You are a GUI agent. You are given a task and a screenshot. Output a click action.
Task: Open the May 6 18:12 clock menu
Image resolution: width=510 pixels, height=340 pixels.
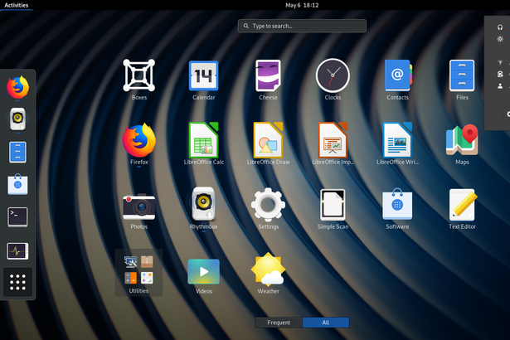(302, 5)
